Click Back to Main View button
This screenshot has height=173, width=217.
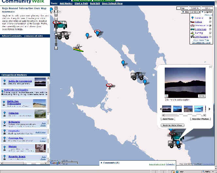click(x=172, y=125)
